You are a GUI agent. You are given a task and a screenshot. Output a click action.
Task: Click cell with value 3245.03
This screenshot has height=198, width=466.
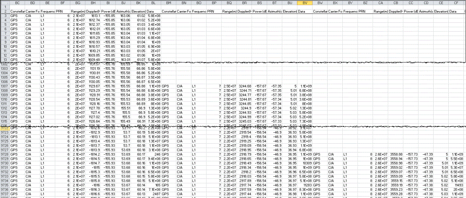coord(244,121)
